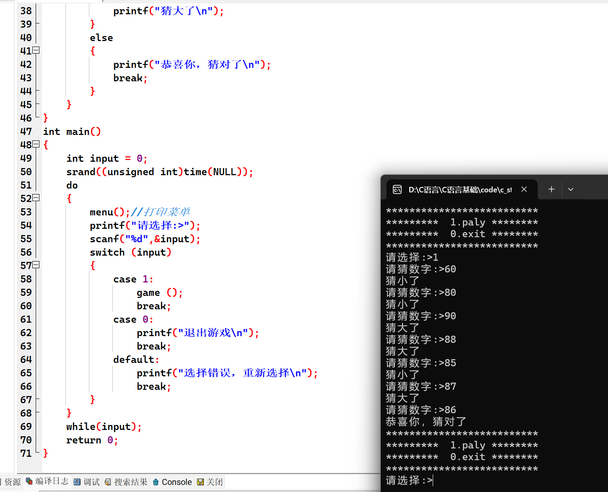Click line number 47 in the gutter

[26, 132]
